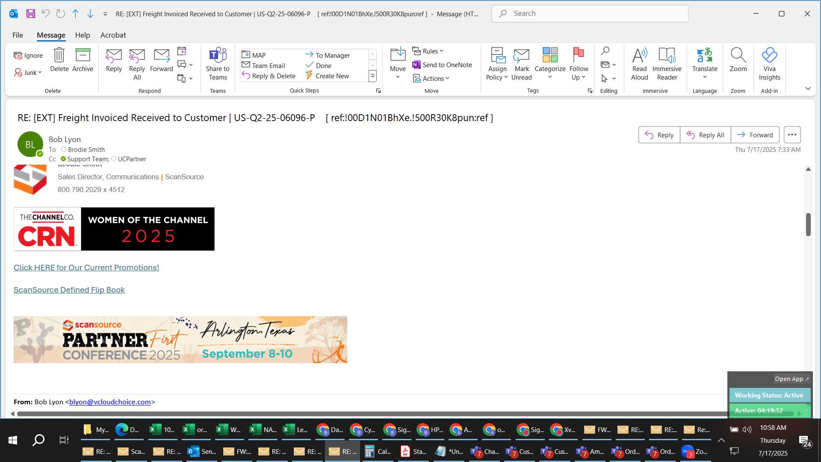
Task: Open more actions ellipsis in the message header
Action: pyautogui.click(x=792, y=135)
